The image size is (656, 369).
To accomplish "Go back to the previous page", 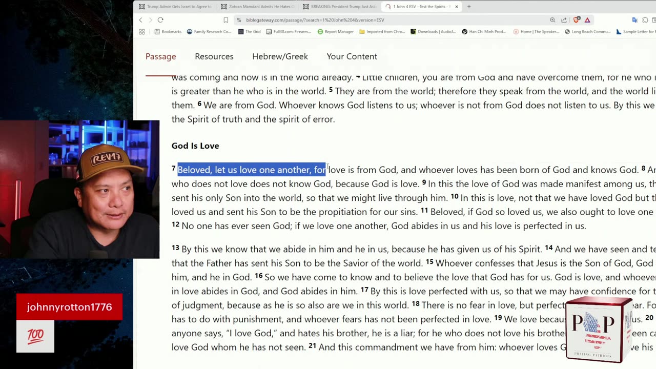I will click(x=140, y=20).
